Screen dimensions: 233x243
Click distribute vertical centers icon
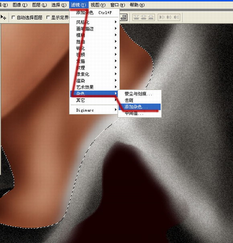click(143, 17)
